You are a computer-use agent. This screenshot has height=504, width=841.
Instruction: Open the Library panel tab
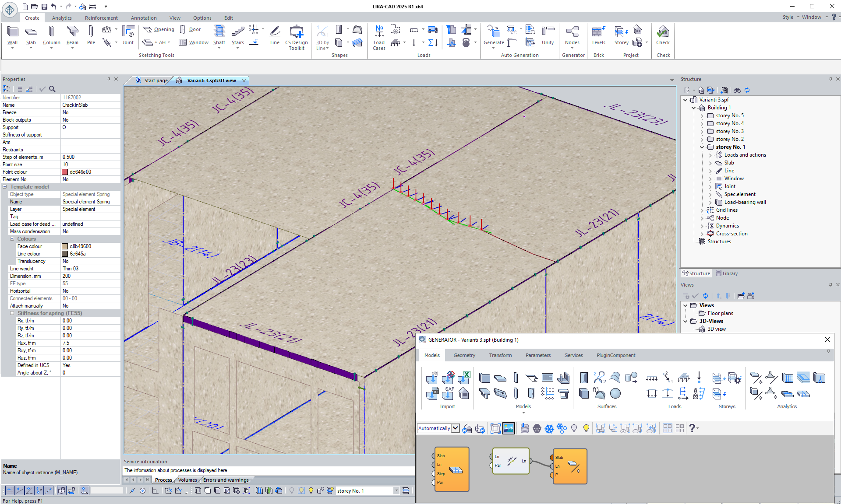[x=727, y=273]
